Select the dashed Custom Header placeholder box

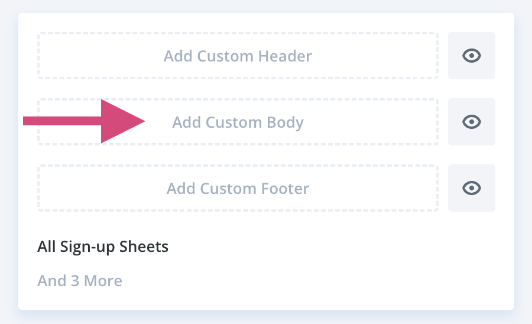238,56
